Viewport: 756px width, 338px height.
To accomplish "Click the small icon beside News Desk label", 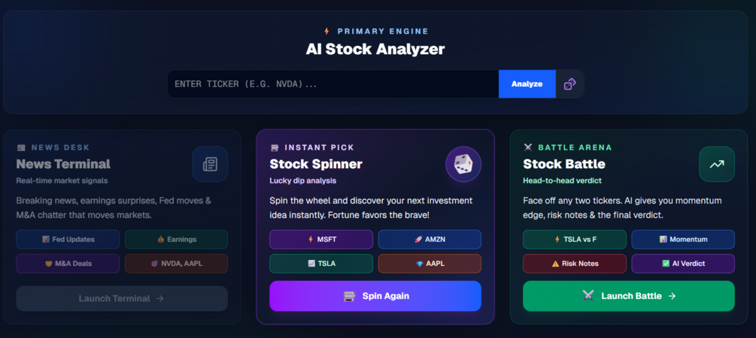I will click(21, 147).
